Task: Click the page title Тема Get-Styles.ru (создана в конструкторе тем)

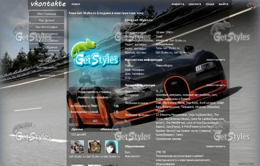Action: [106, 13]
